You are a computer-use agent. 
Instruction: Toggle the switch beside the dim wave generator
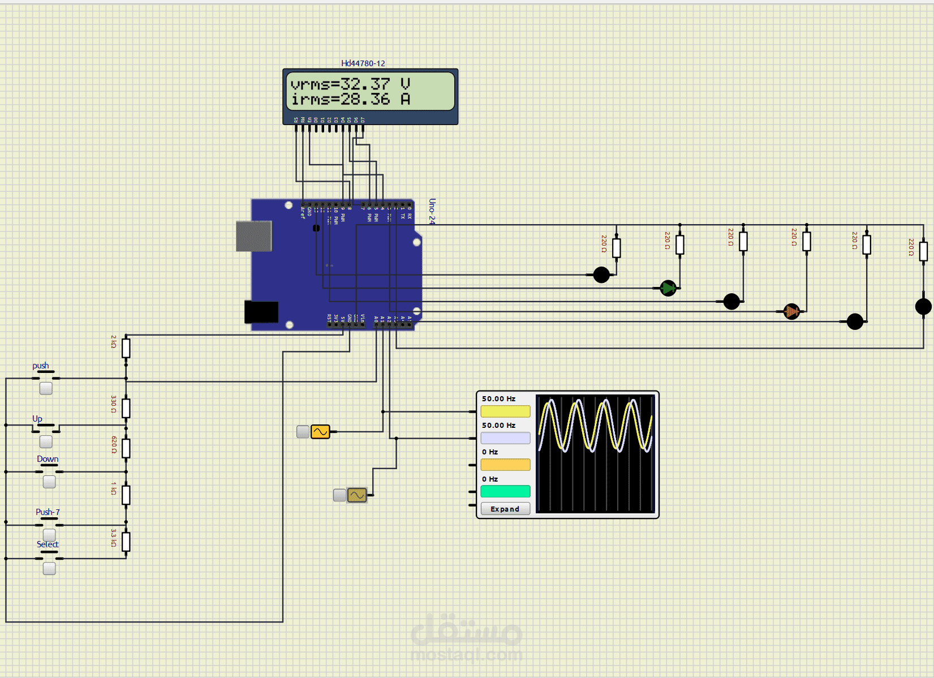click(x=339, y=495)
